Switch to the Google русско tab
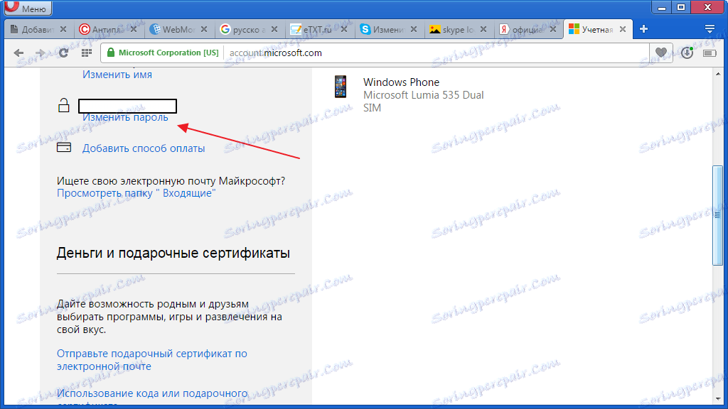The width and height of the screenshot is (728, 409). point(248,30)
